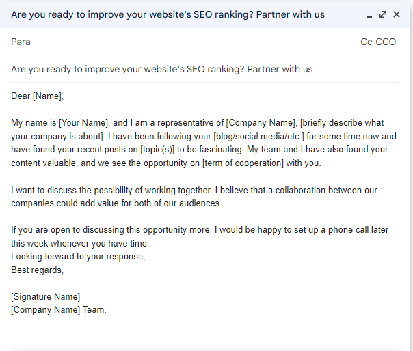Click the first [Company Name] placeholder
This screenshot has width=413, height=351.
[x=261, y=123]
